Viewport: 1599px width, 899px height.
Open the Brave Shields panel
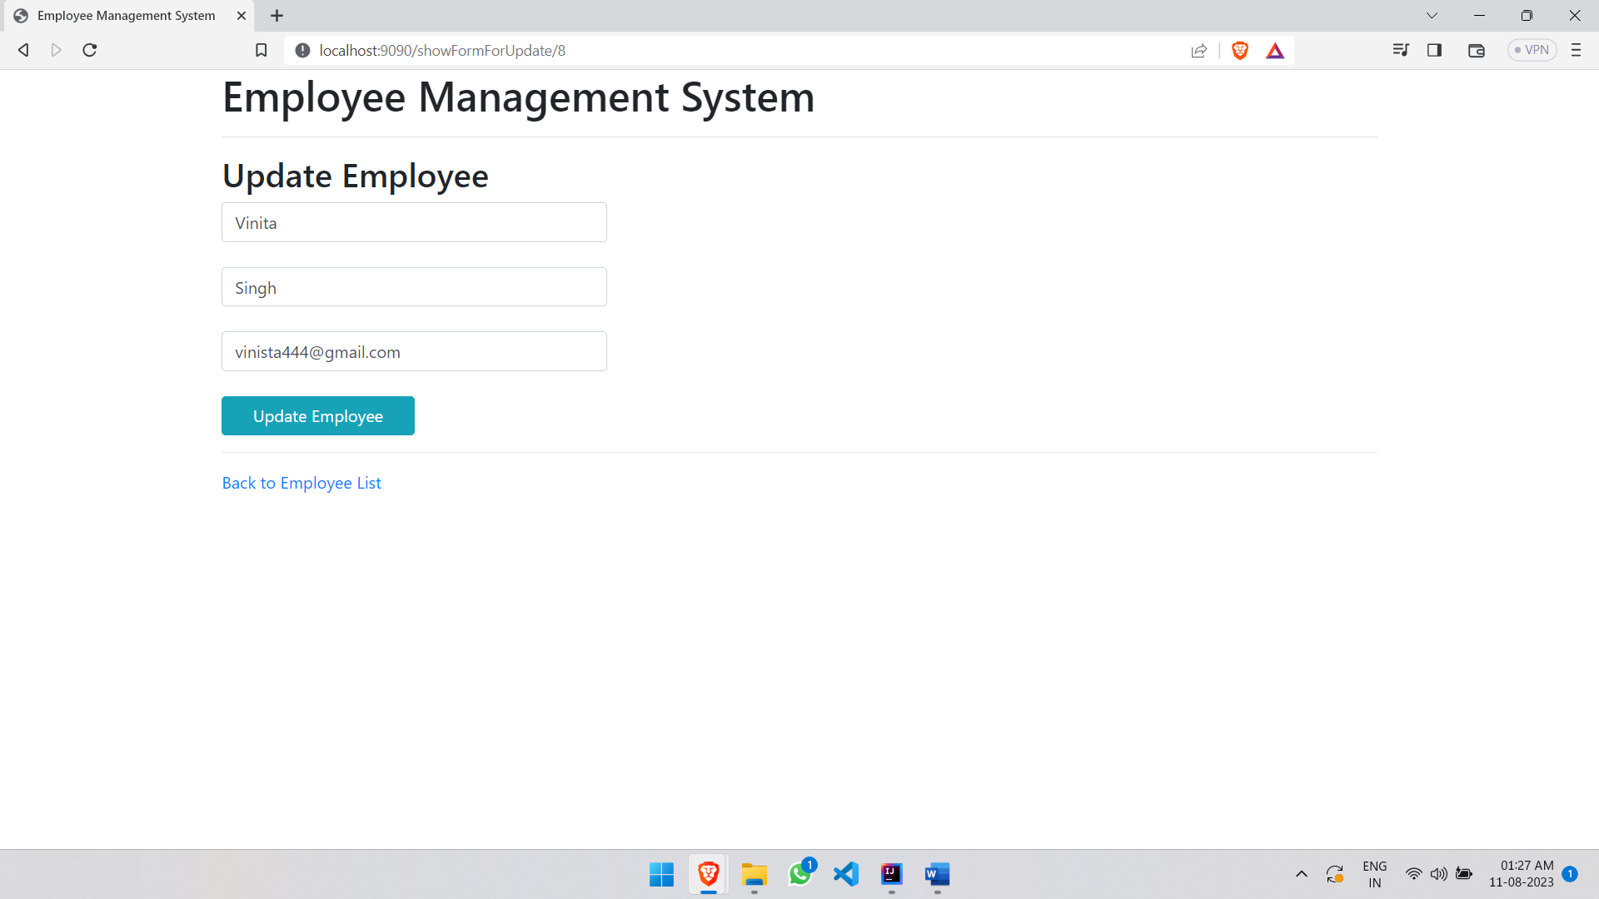coord(1240,50)
